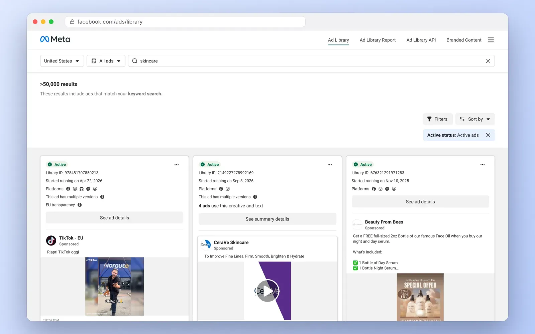Click info icon for multiple versions on TikTok ad

point(102,197)
